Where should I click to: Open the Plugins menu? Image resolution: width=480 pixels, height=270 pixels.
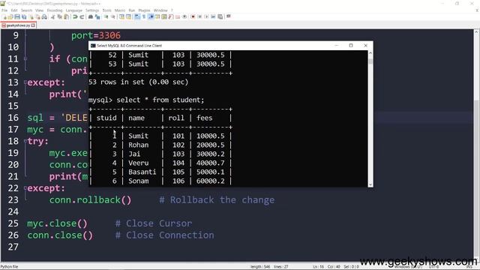click(144, 10)
